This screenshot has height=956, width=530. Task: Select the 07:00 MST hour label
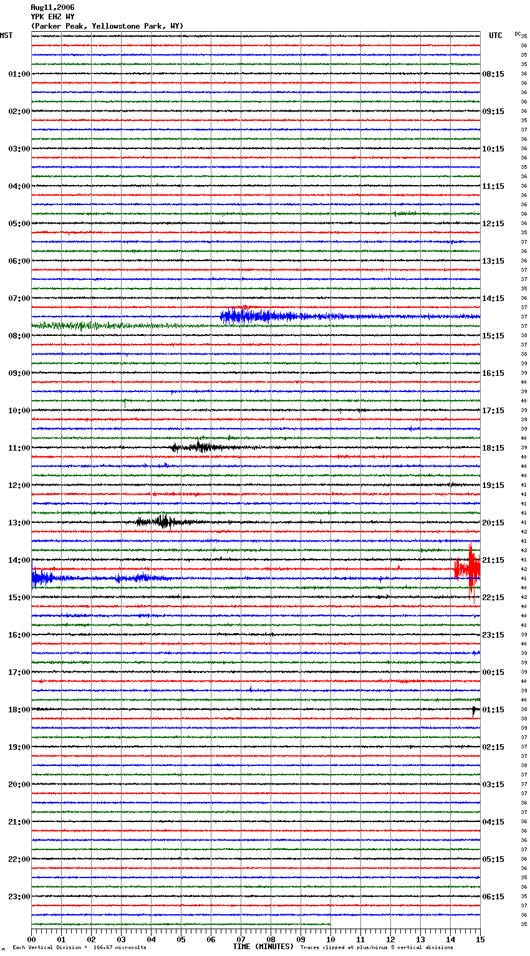pos(19,299)
